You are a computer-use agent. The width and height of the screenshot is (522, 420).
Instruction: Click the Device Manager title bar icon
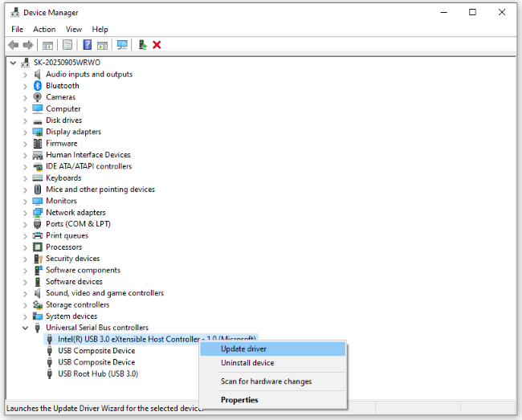pos(14,13)
